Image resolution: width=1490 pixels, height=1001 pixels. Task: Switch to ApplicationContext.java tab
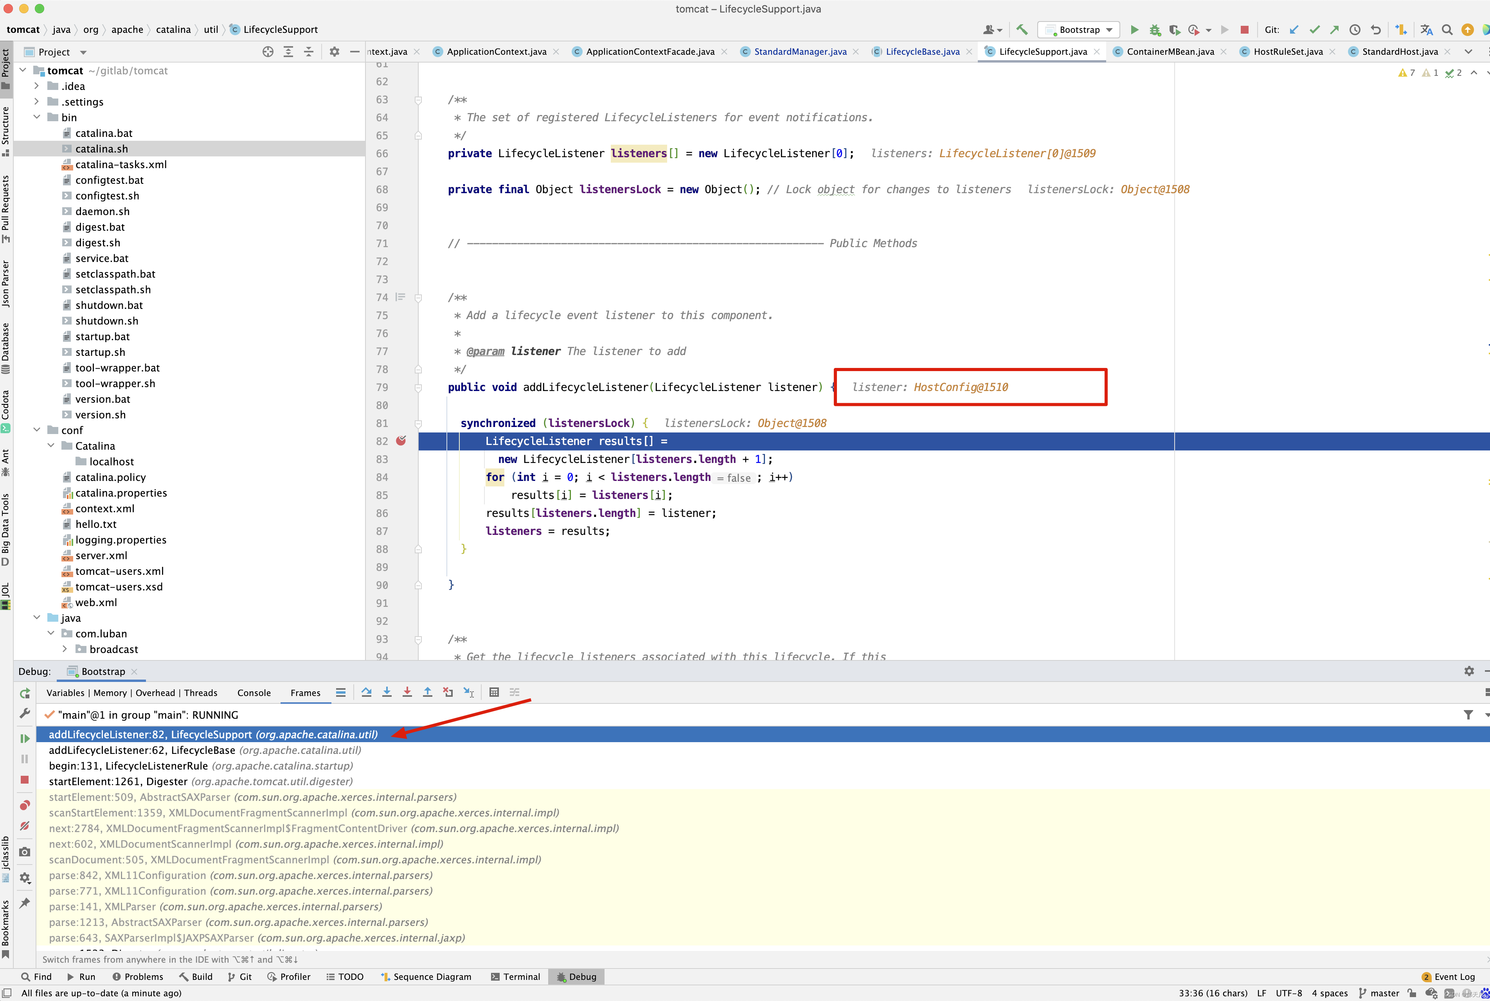(x=496, y=52)
